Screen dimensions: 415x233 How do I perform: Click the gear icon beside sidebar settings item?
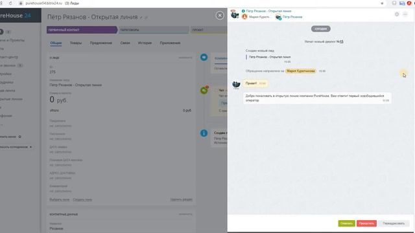click(19, 137)
